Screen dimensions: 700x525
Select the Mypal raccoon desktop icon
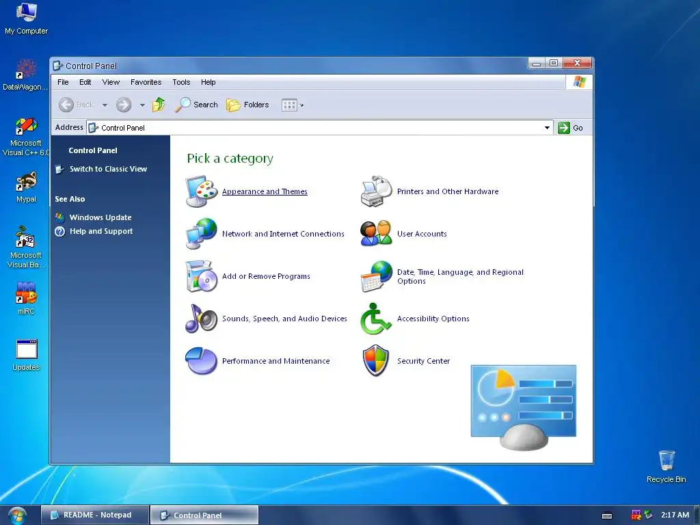pos(27,187)
